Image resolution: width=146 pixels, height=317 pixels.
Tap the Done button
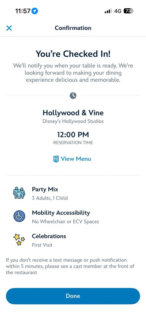(73, 296)
